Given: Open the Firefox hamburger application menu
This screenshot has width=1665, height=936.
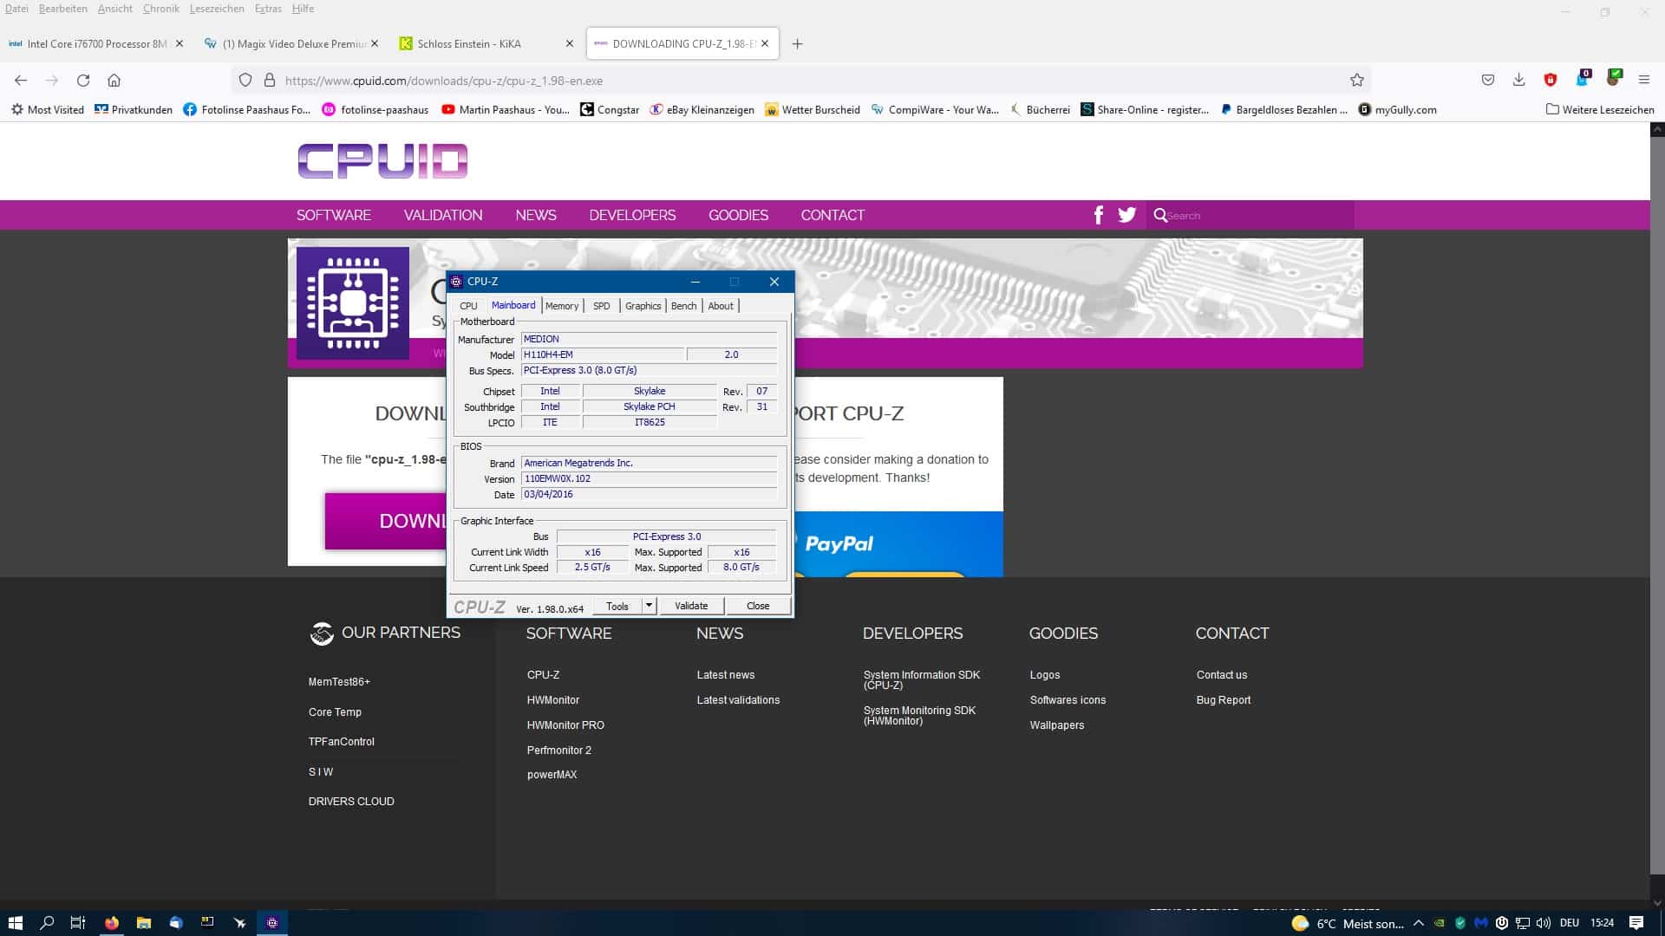Looking at the screenshot, I should [x=1644, y=80].
